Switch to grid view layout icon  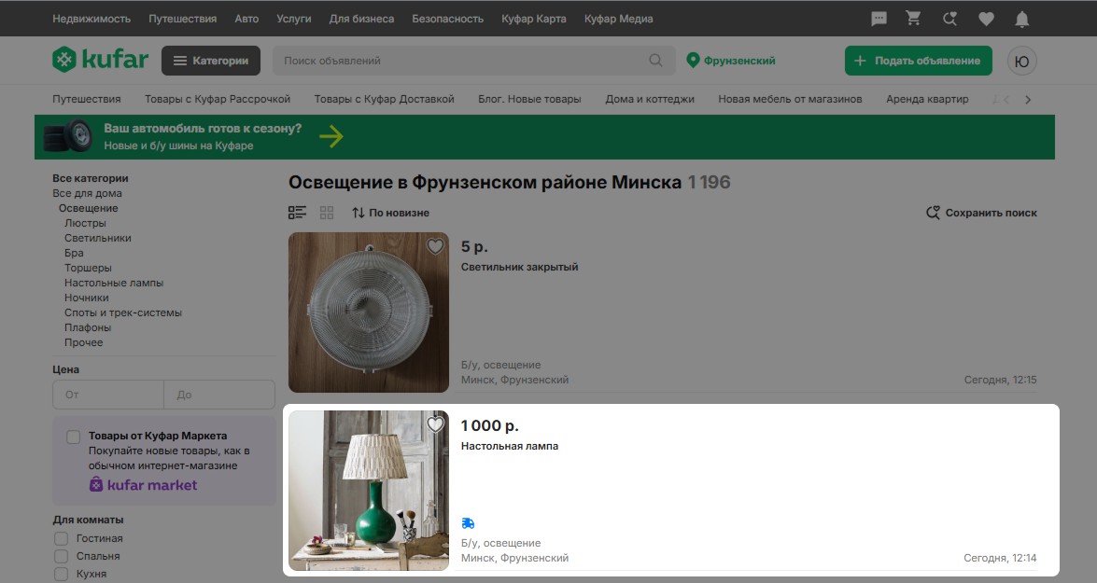point(327,213)
